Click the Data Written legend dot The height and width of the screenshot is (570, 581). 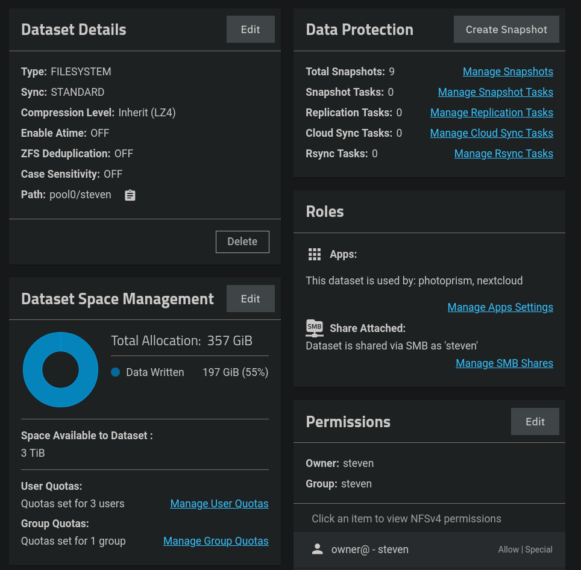115,372
